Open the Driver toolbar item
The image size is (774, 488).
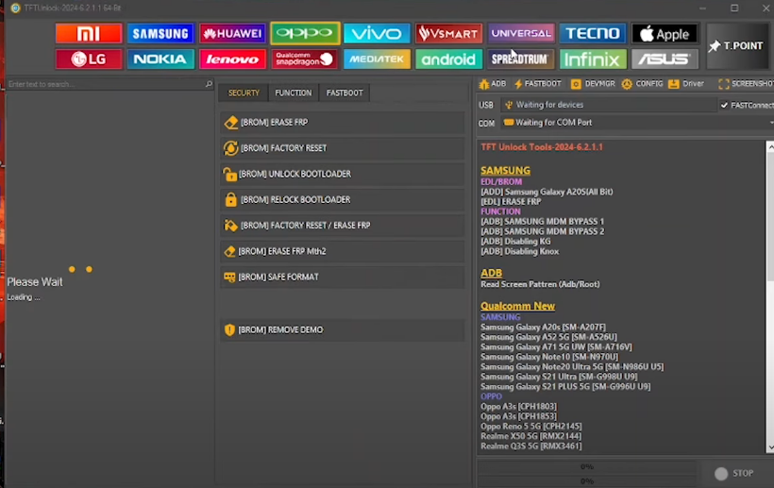(686, 84)
